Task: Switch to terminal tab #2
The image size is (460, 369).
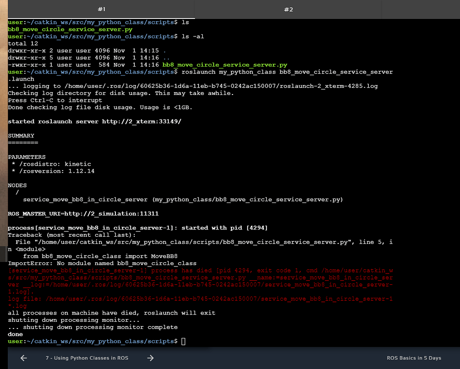Action: tap(288, 9)
